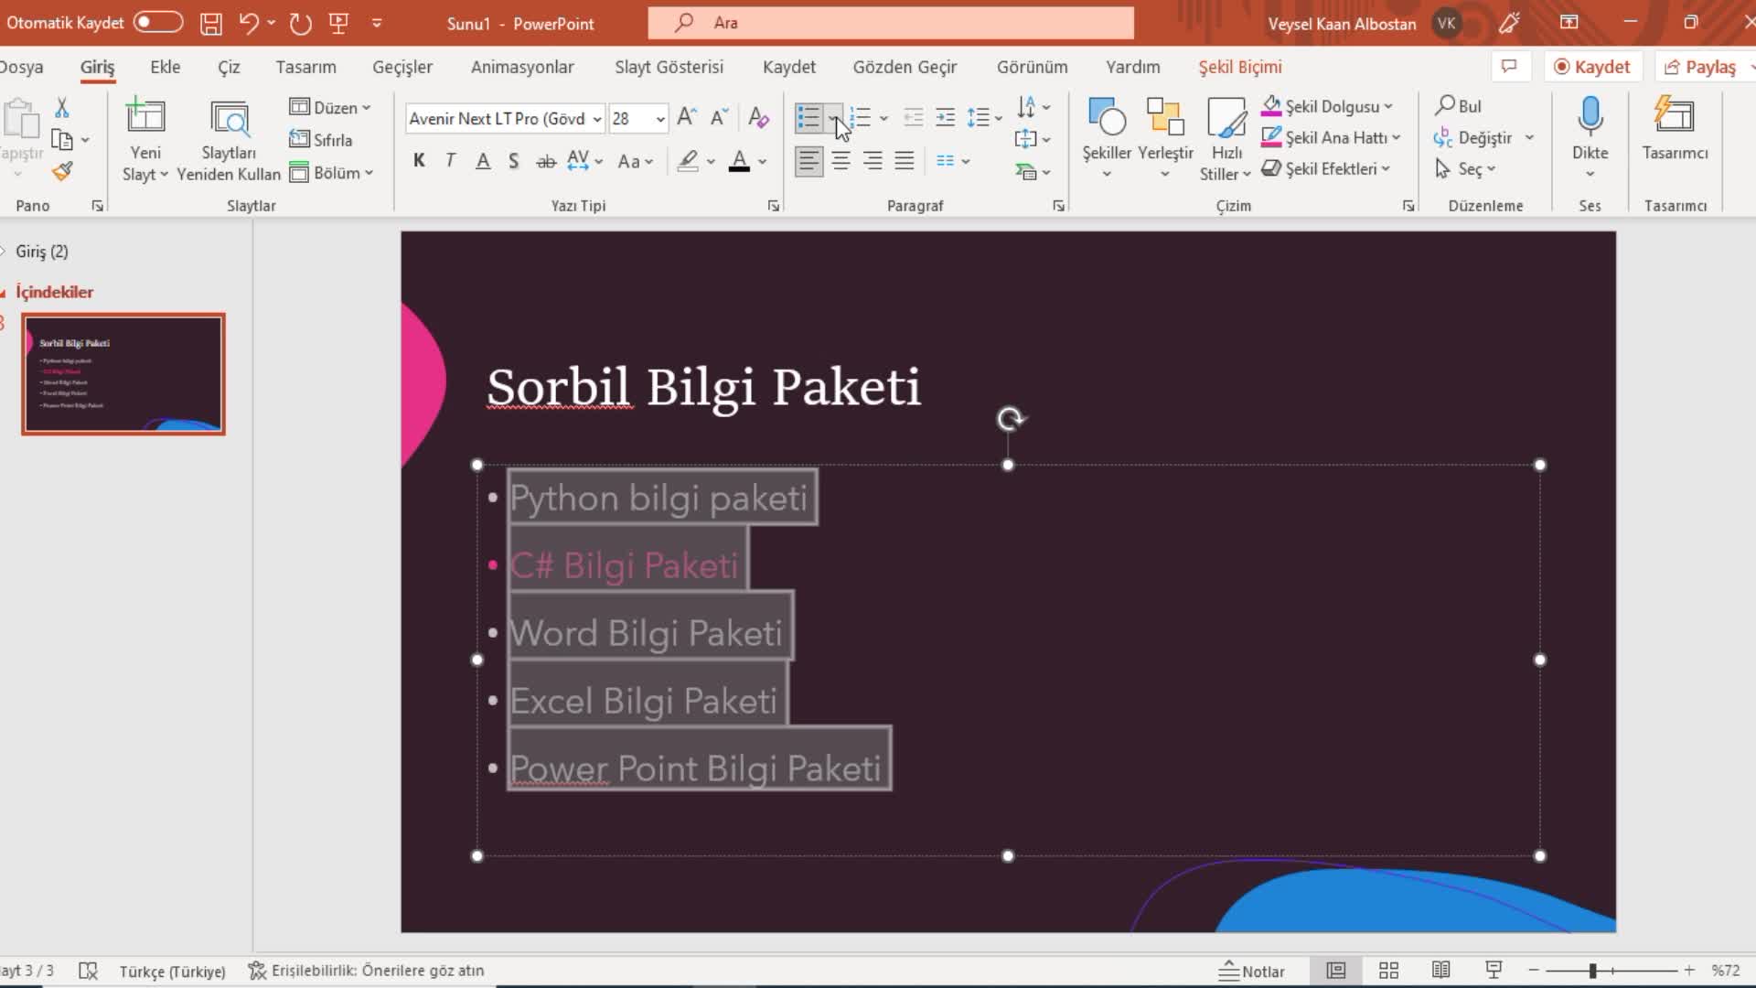Click the Kaydet record button

click(x=1592, y=67)
